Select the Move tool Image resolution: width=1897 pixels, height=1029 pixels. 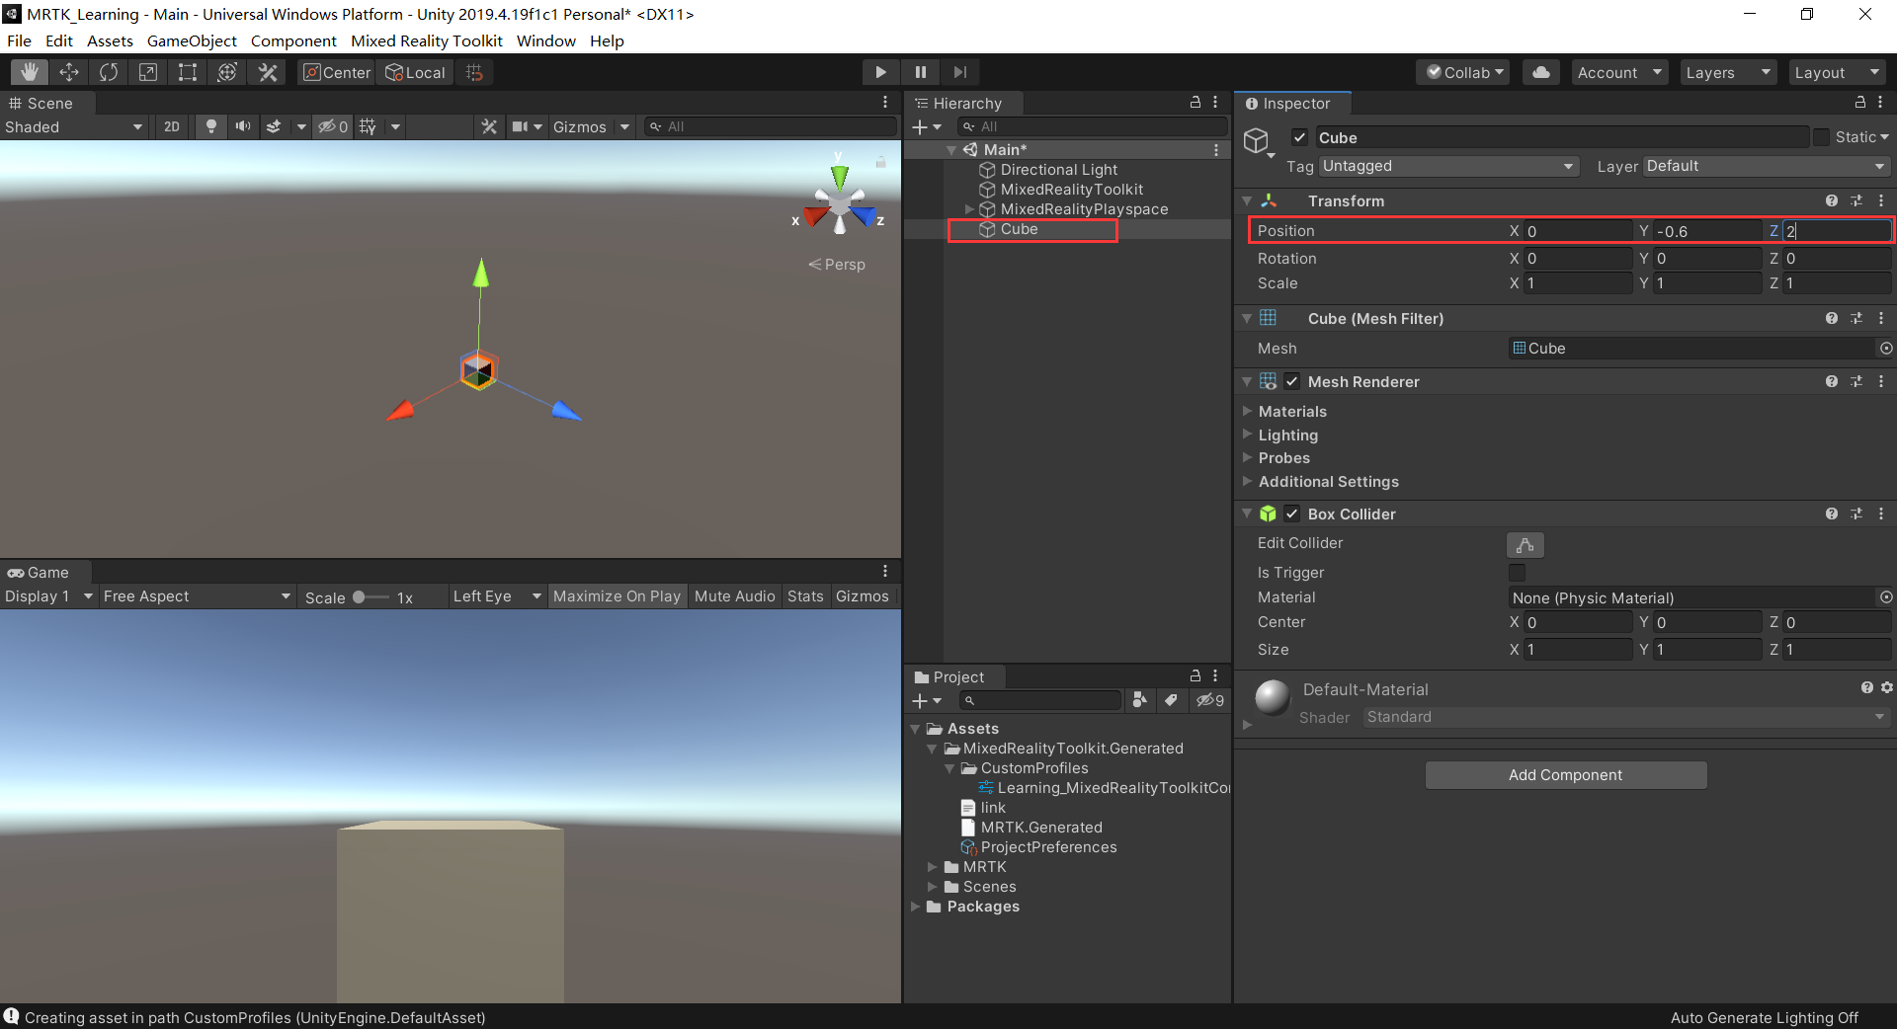[x=69, y=72]
